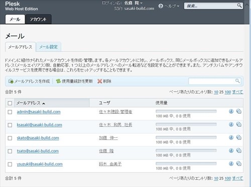Open info icon for admin@sasaki-build.com row
Screen dimensions: 251x187
pos(231,111)
